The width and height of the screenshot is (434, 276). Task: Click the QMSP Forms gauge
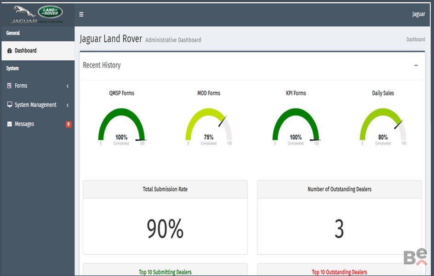(121, 125)
